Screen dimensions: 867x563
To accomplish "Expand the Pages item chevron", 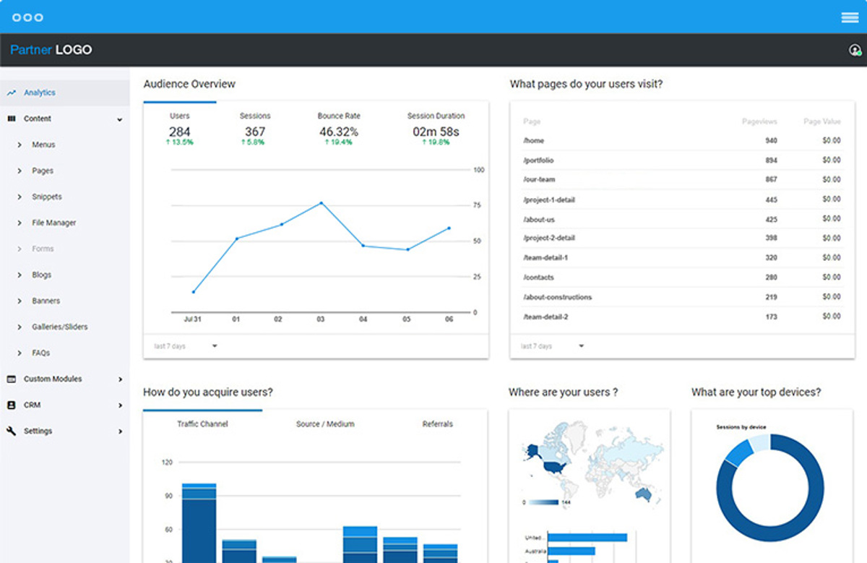I will coord(20,171).
